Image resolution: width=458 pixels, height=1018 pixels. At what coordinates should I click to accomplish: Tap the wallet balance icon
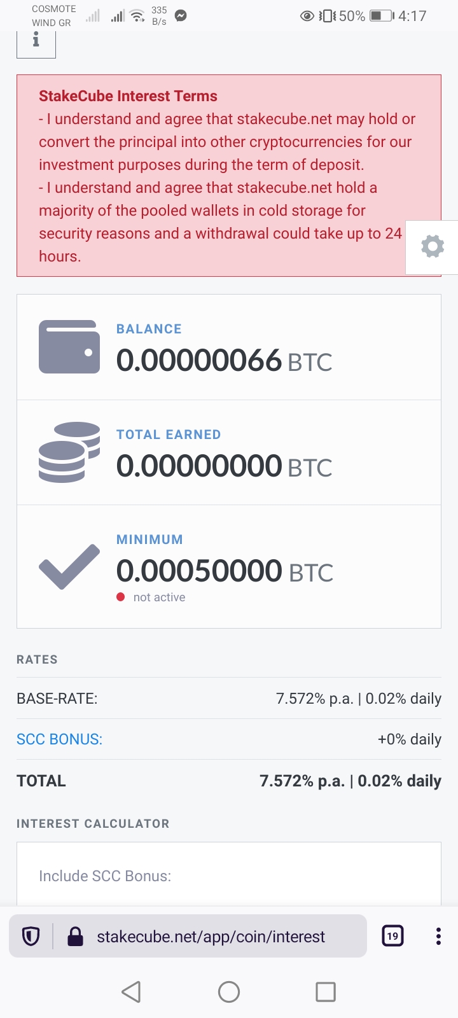click(69, 347)
